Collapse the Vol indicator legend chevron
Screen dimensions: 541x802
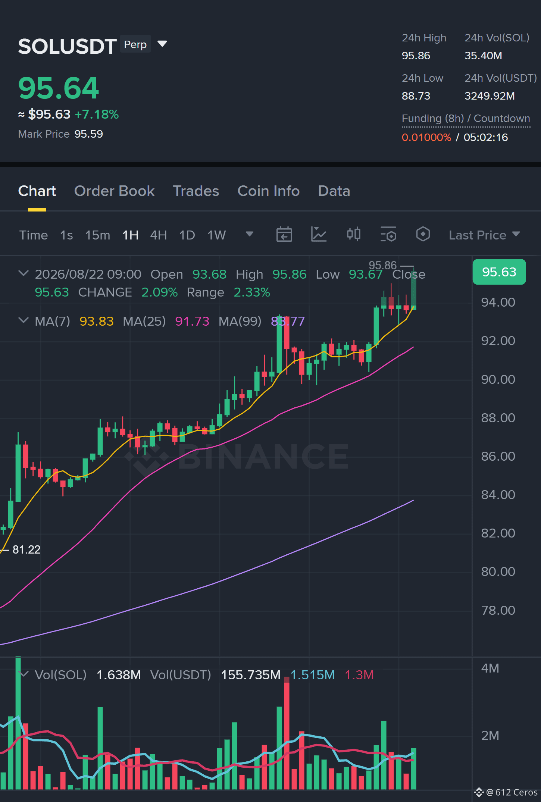click(24, 674)
